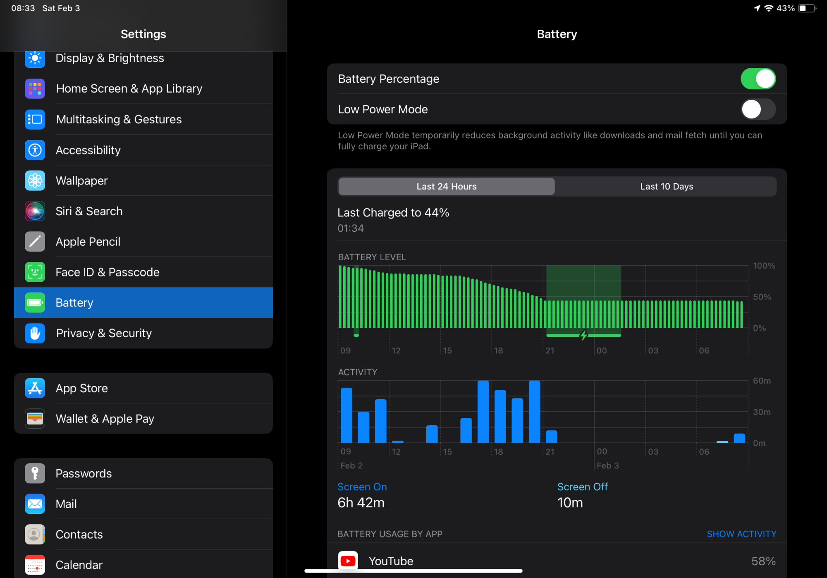Tap the Wallet & Apple Pay icon
Screen dimensions: 827x578
[35, 419]
